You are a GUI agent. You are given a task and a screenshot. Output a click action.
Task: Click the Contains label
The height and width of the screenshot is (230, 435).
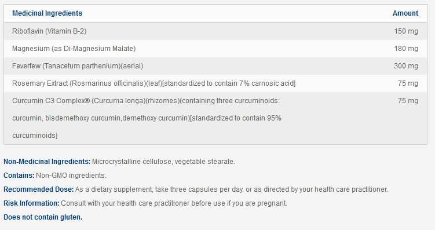(x=19, y=176)
